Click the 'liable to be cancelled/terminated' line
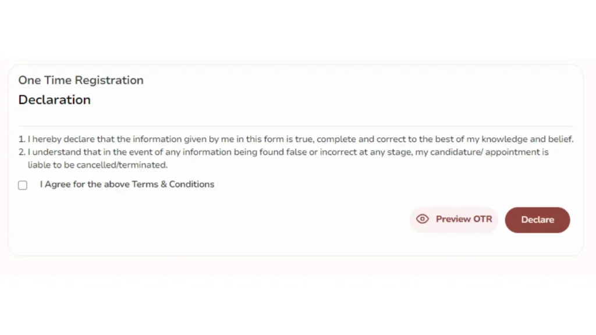 pos(98,165)
